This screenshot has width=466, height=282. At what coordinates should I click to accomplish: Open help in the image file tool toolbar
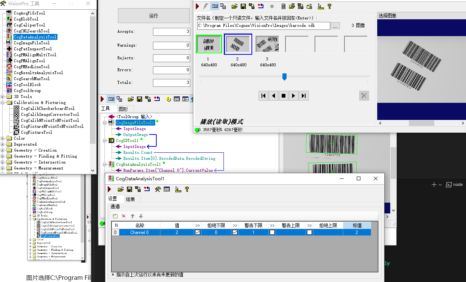(329, 6)
